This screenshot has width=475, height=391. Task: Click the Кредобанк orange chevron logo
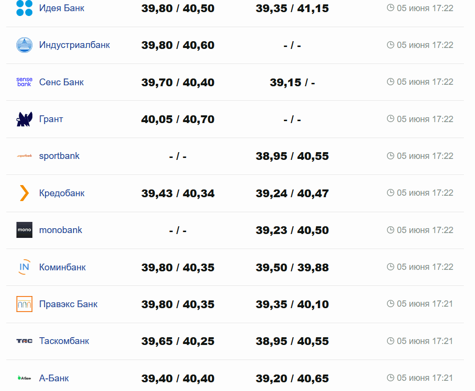[x=24, y=193]
